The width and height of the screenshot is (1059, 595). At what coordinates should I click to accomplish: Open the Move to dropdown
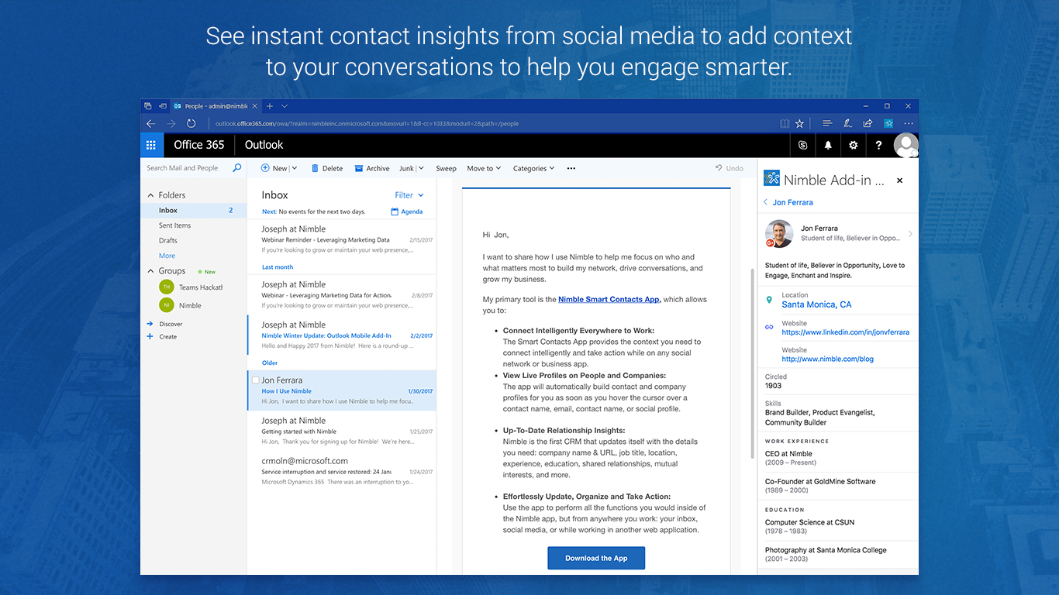point(484,168)
